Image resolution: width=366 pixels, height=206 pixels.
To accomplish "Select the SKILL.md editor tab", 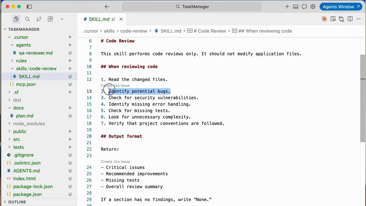I will (x=102, y=19).
